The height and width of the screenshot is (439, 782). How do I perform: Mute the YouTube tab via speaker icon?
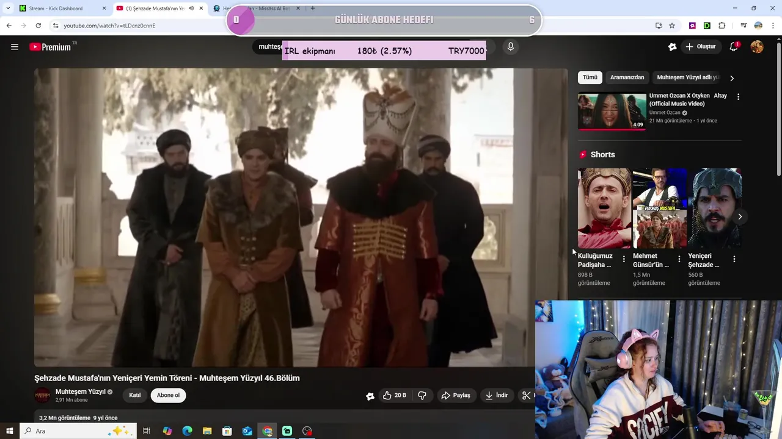pyautogui.click(x=191, y=9)
